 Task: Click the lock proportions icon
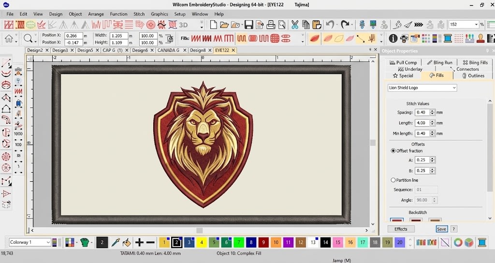(x=170, y=39)
